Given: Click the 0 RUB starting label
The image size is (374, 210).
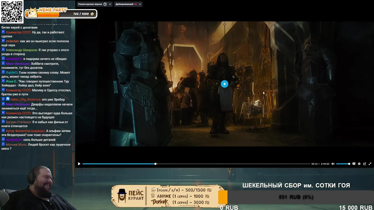Looking at the screenshot, I should click(x=229, y=207).
